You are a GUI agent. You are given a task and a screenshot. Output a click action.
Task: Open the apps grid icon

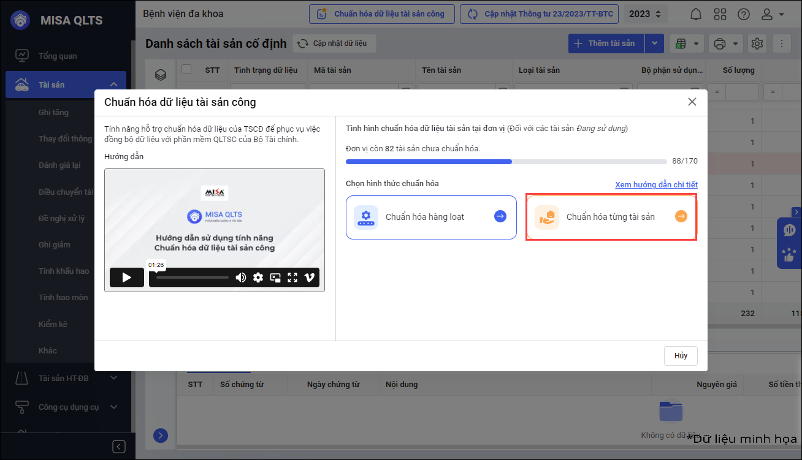720,14
